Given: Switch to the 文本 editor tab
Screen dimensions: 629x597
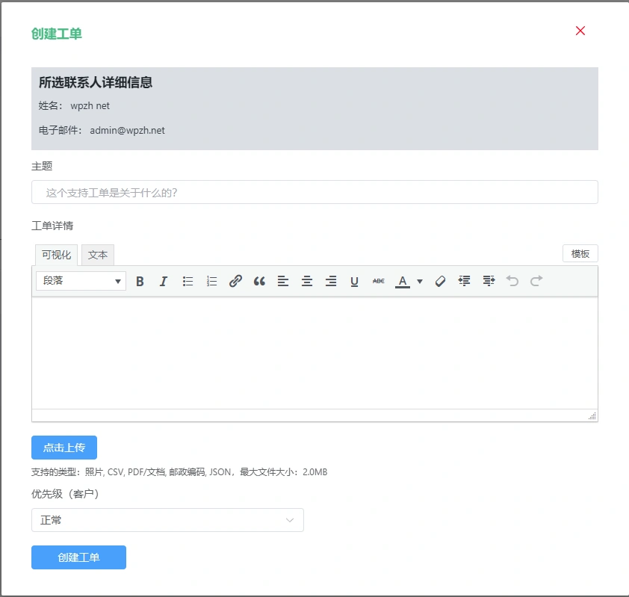Looking at the screenshot, I should pos(98,255).
